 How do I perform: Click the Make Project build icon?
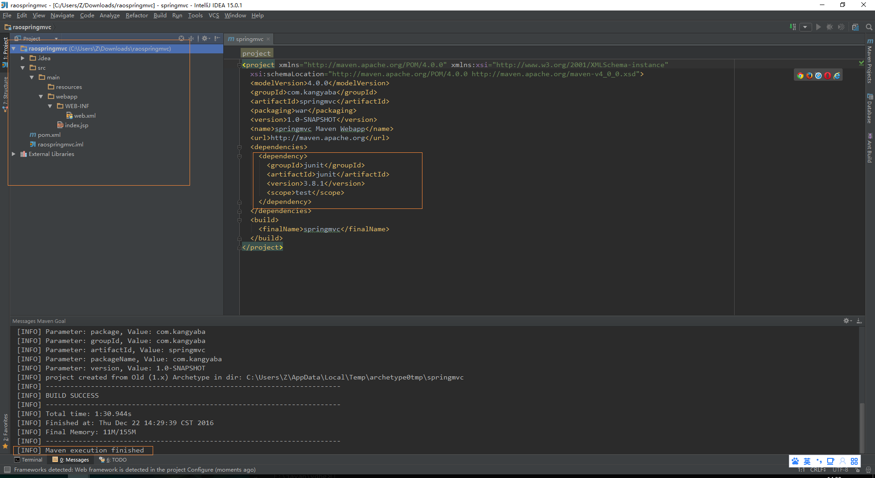[x=793, y=27]
